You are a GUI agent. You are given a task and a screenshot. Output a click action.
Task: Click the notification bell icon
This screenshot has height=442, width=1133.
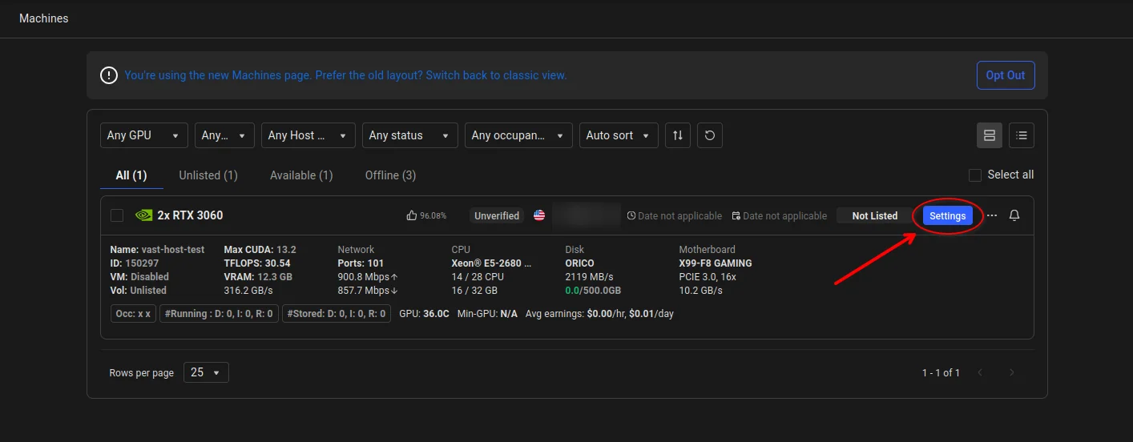click(x=1014, y=215)
